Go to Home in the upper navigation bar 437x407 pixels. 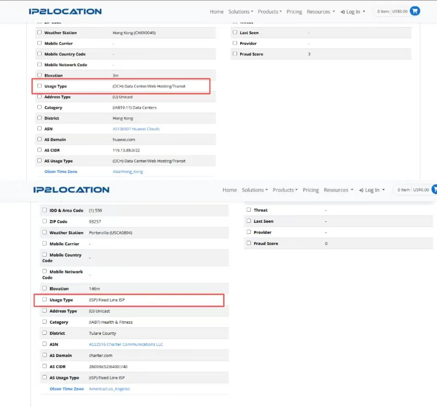pos(217,12)
